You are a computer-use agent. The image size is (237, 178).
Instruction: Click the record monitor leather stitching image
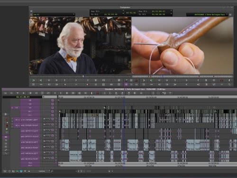(x=182, y=46)
